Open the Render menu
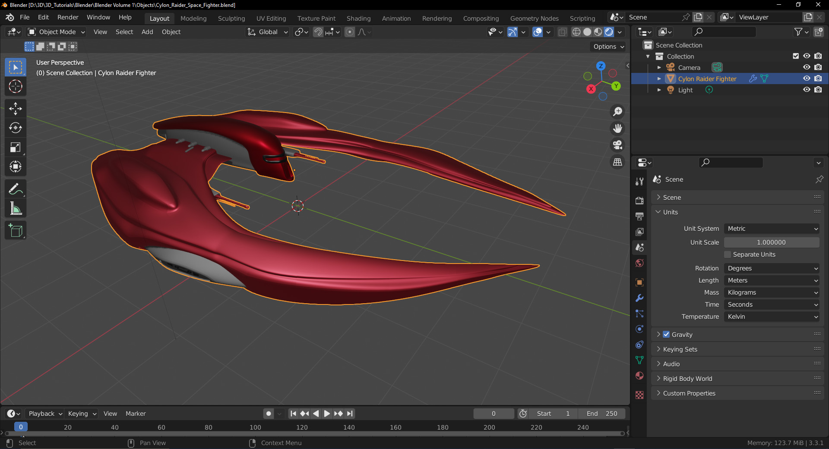The image size is (829, 449). click(68, 17)
